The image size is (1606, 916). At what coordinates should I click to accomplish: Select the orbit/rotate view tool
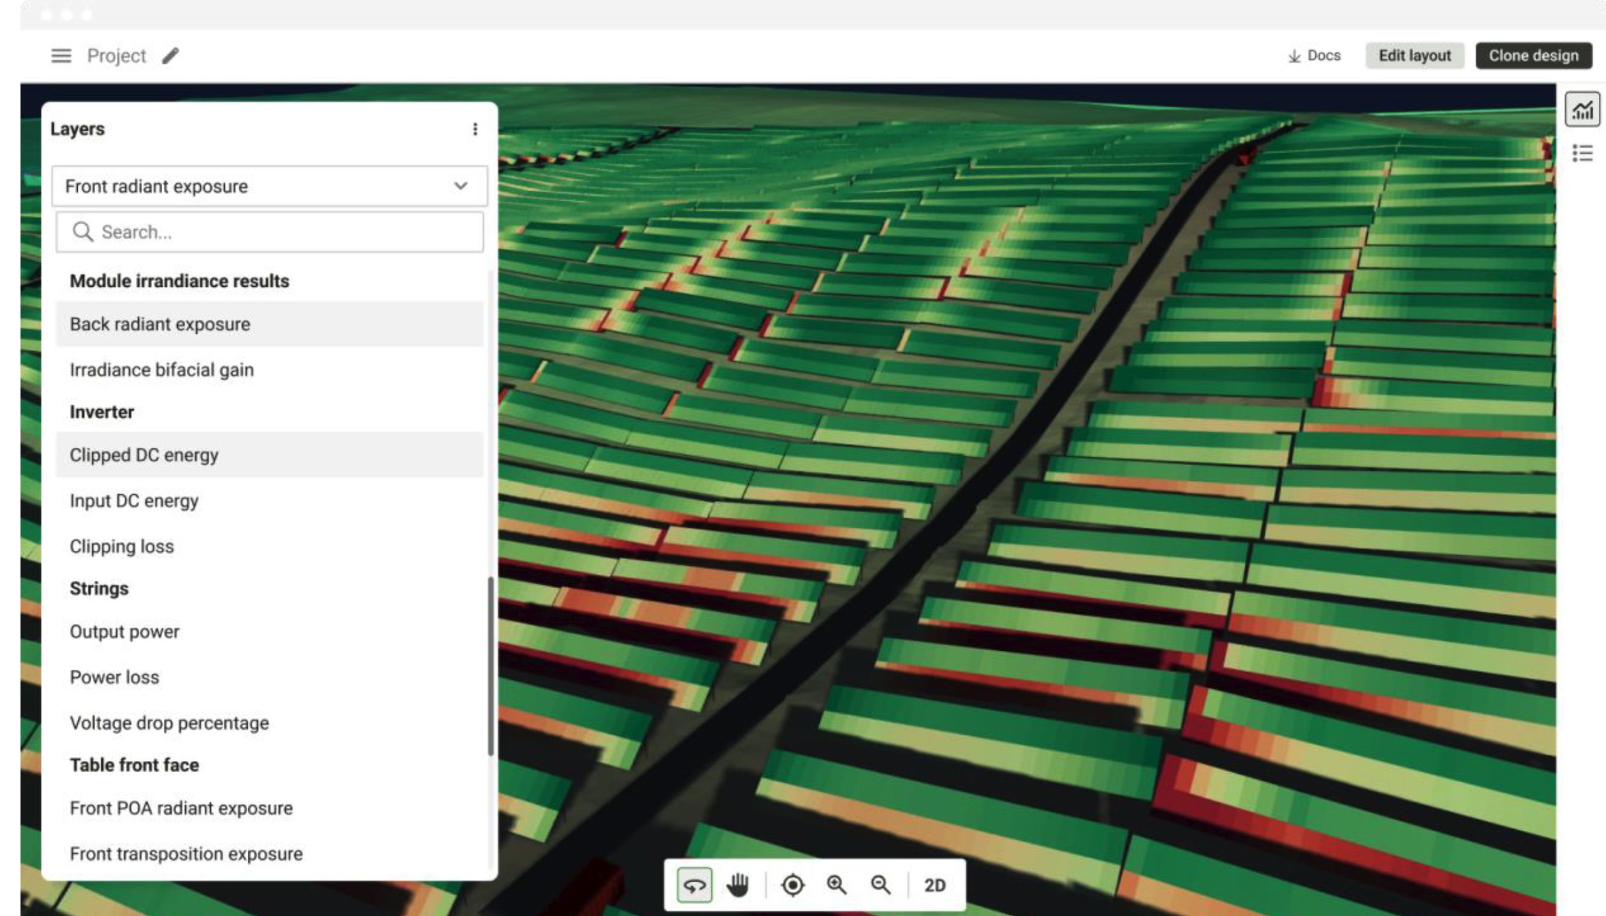click(x=693, y=885)
